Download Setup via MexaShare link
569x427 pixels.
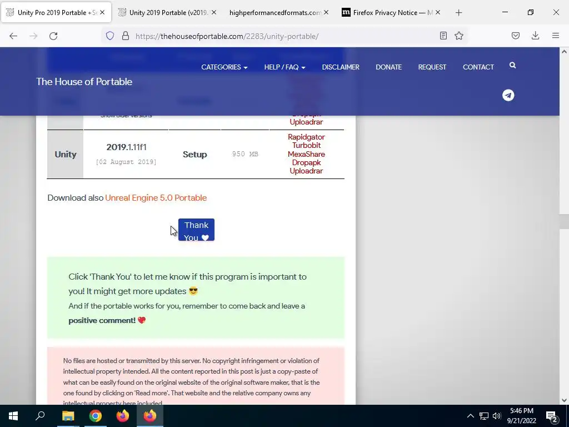click(x=306, y=154)
